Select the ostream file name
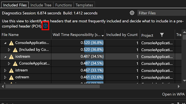 coord(22,77)
